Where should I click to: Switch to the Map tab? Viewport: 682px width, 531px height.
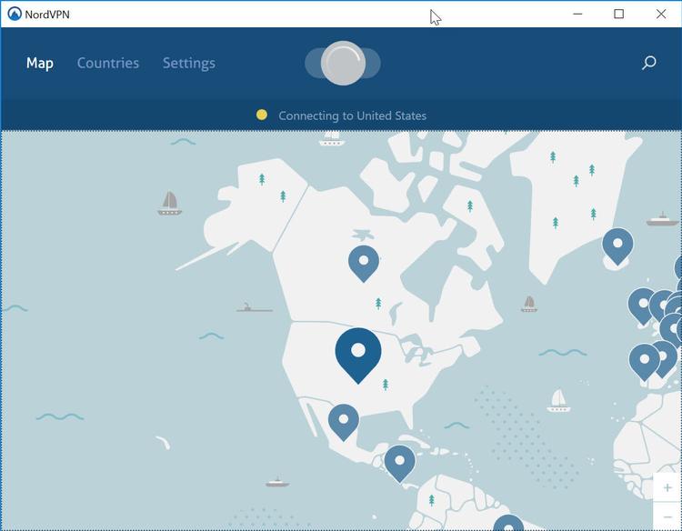[x=40, y=63]
